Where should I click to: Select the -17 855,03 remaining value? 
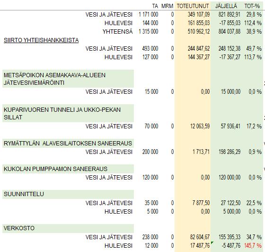230,23
